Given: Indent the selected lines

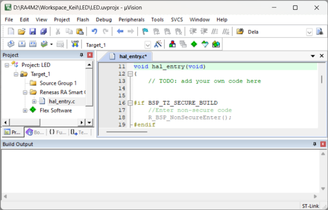Looking at the screenshot, I should click(192, 31).
